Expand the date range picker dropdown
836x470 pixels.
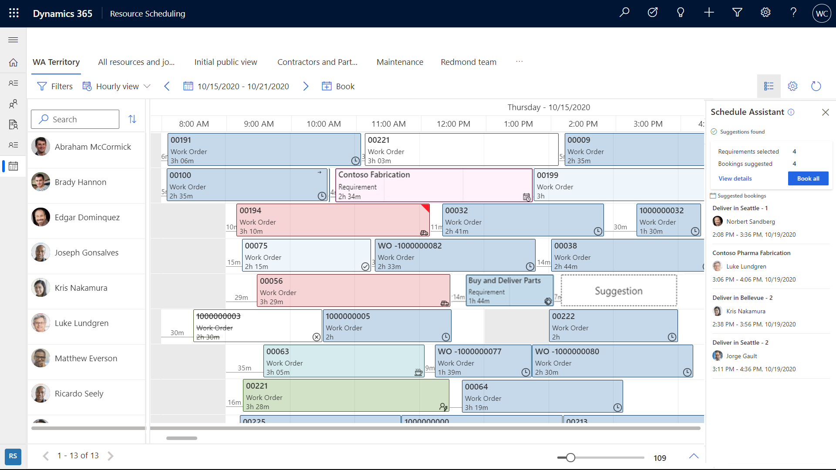click(236, 86)
